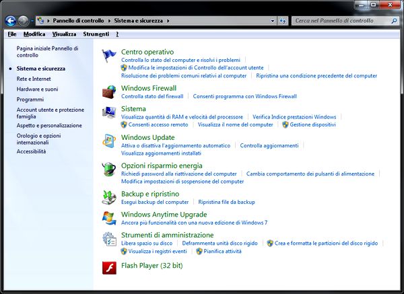The height and width of the screenshot is (294, 404).
Task: Open Account utente e protezione famiglia
Action: point(50,113)
